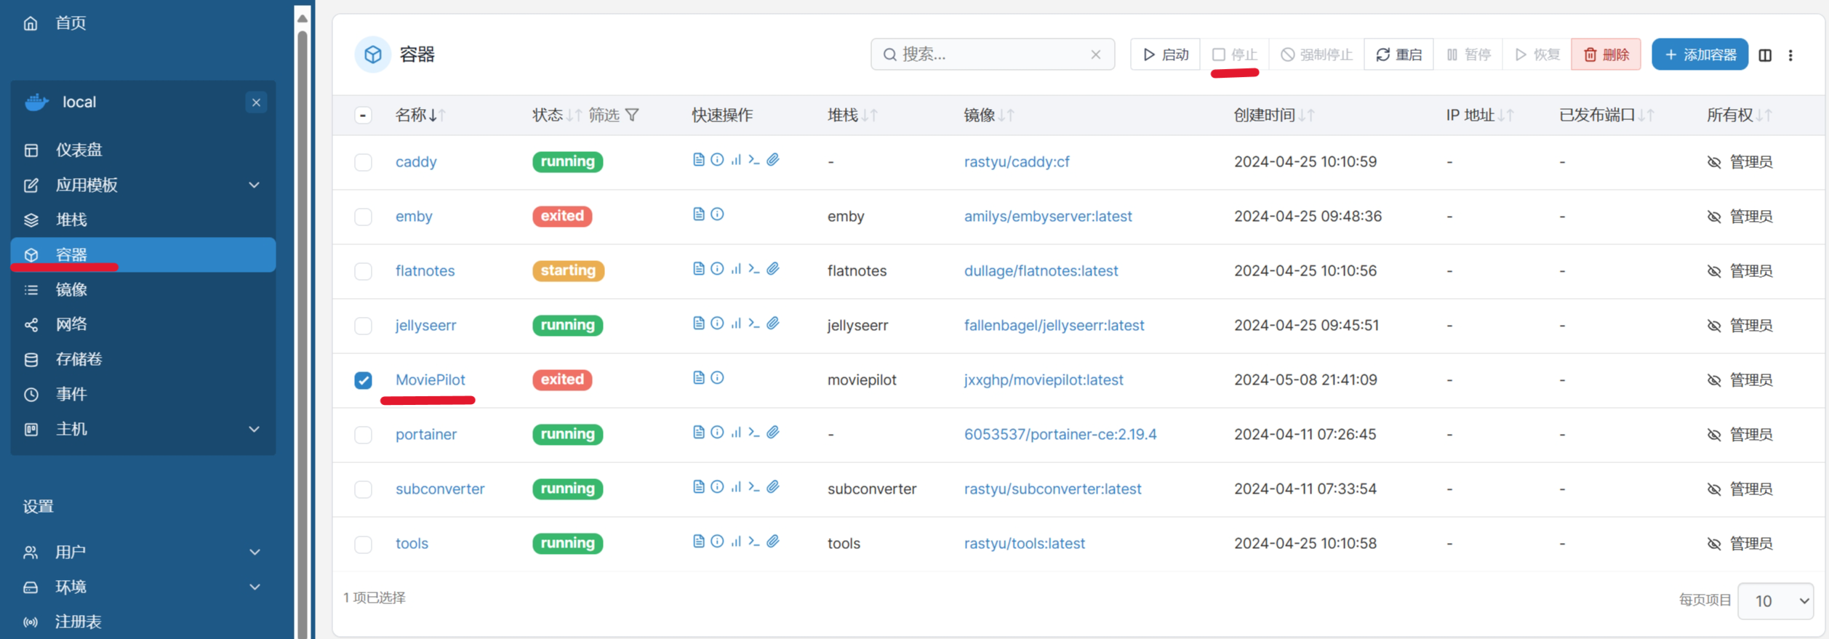Open the table column settings icon
This screenshot has width=1829, height=639.
click(x=1765, y=55)
